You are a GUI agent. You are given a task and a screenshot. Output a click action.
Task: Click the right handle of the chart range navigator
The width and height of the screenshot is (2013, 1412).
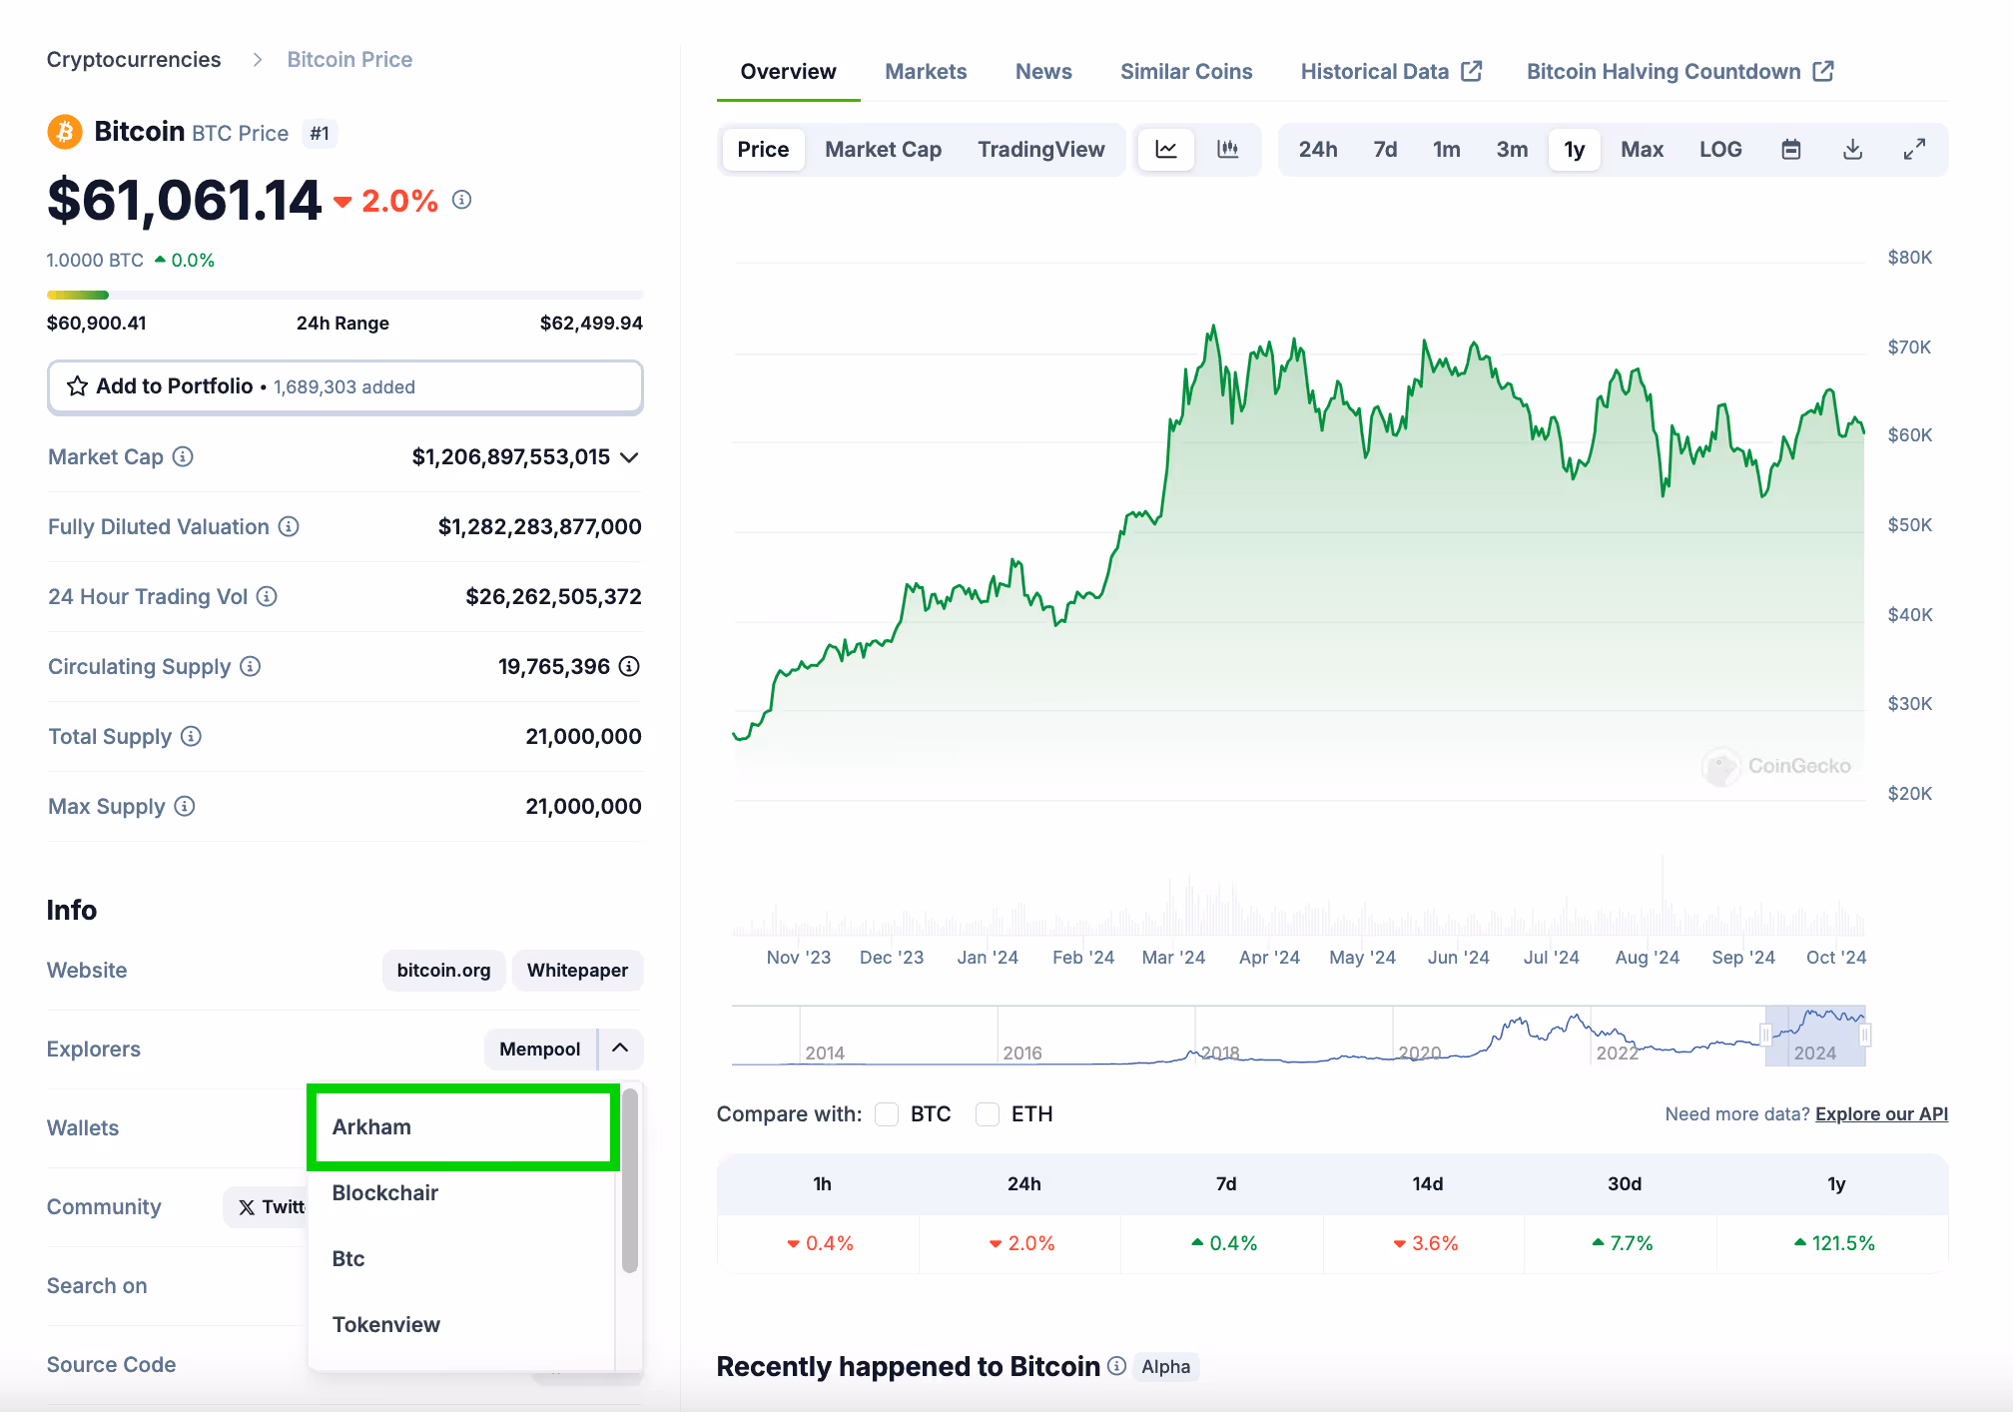click(1864, 1036)
